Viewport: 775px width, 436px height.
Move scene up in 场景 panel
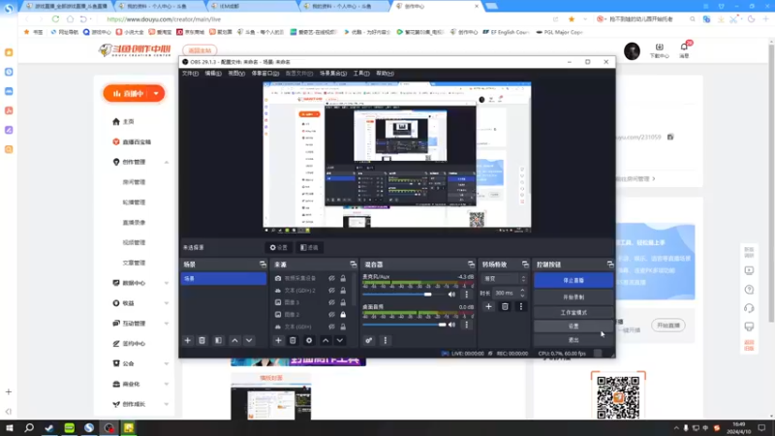(x=234, y=341)
